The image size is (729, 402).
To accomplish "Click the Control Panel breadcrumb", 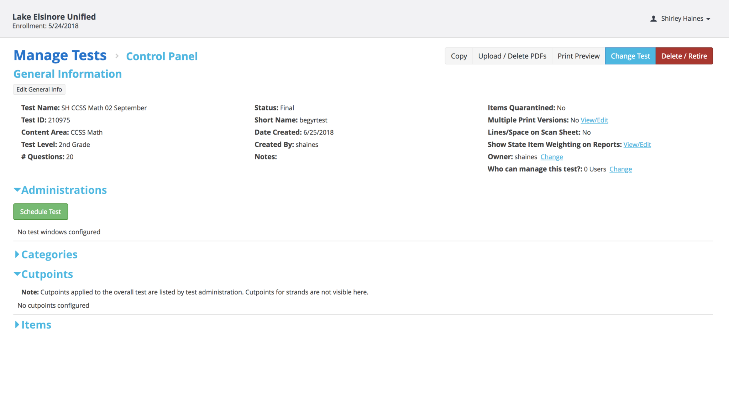I will tap(162, 56).
